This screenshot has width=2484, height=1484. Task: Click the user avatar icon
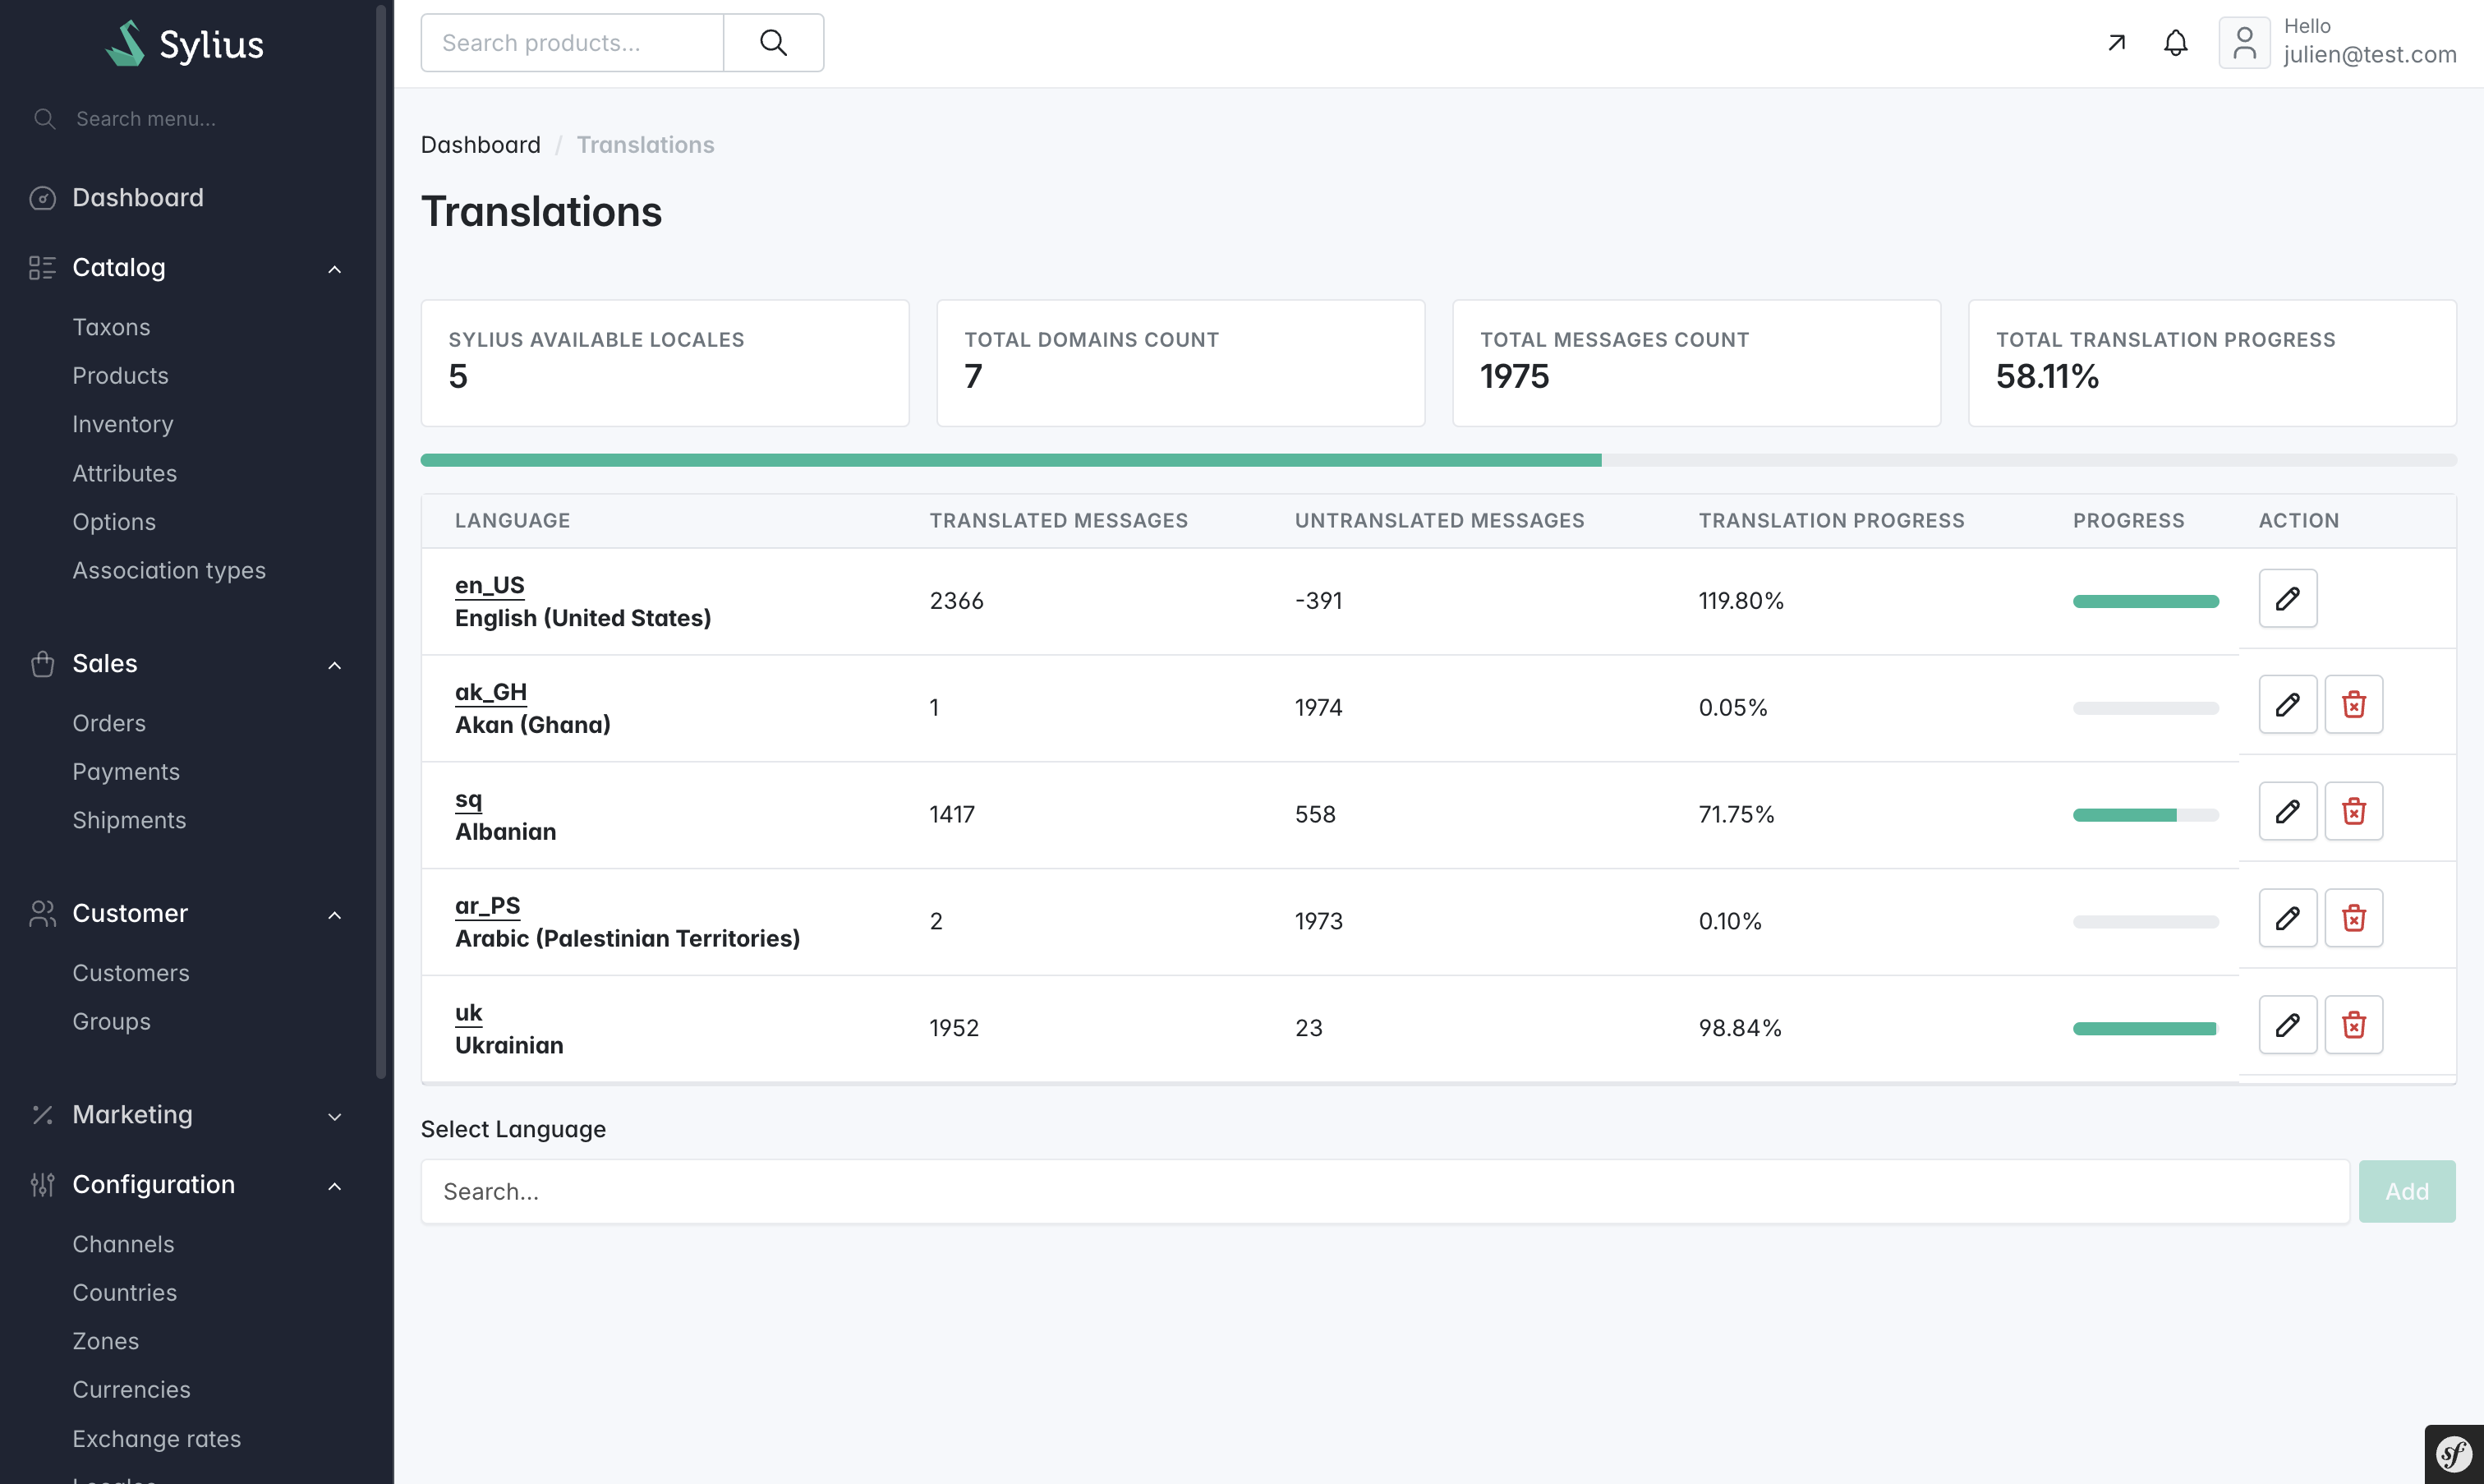(x=2244, y=43)
